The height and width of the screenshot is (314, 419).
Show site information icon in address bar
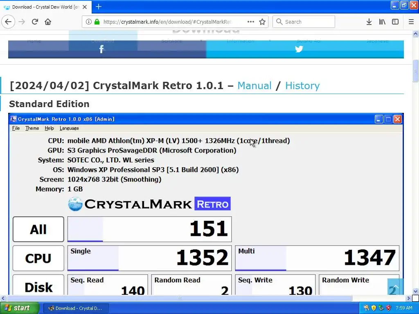click(89, 22)
